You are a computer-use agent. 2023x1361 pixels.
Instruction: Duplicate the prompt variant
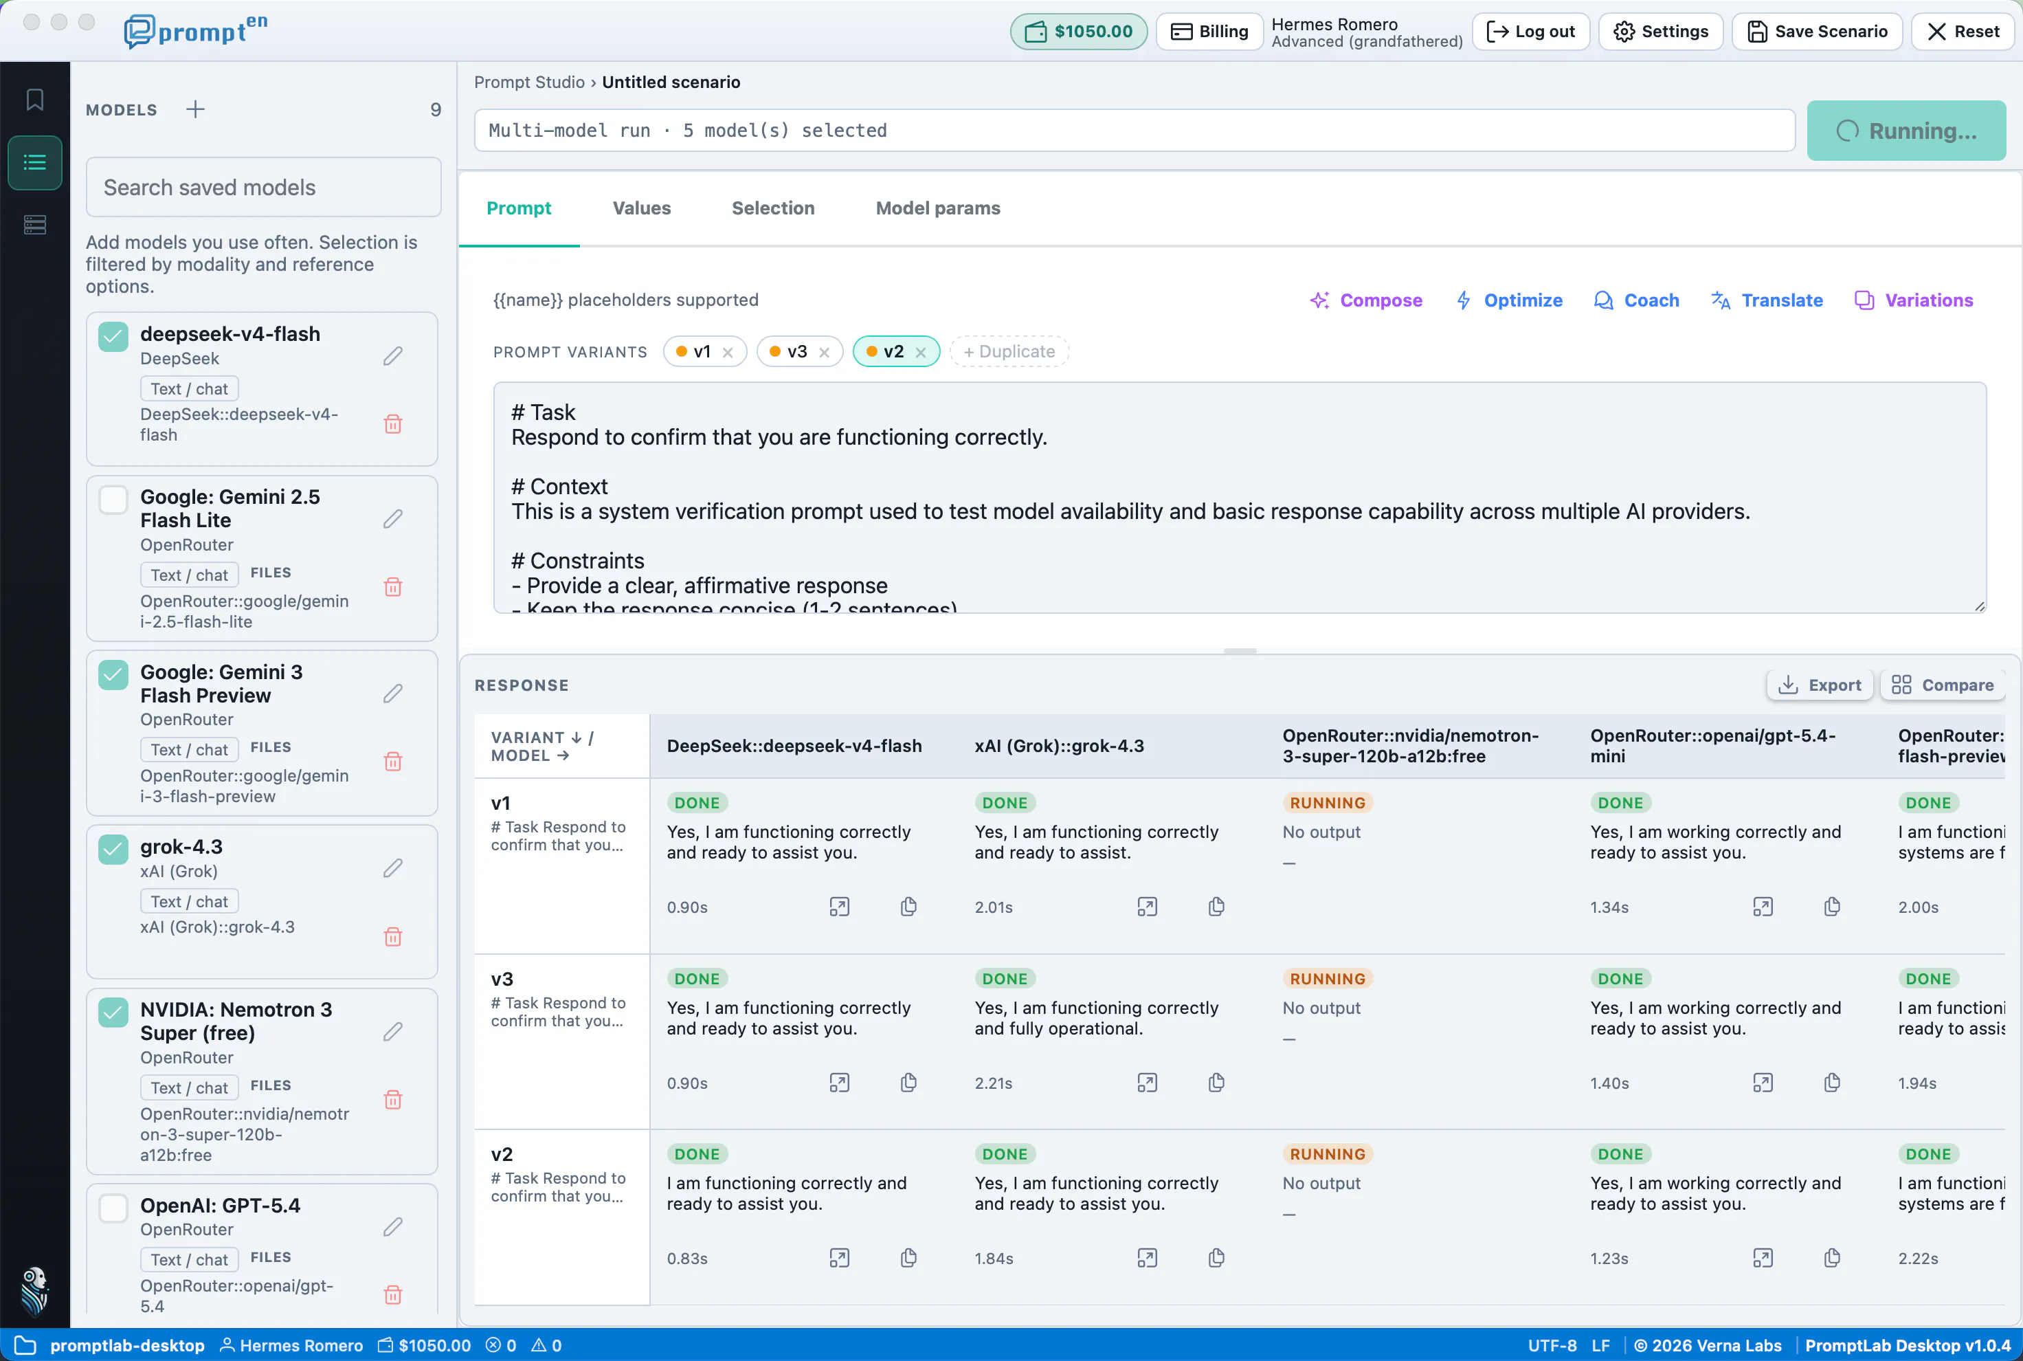coord(1009,351)
